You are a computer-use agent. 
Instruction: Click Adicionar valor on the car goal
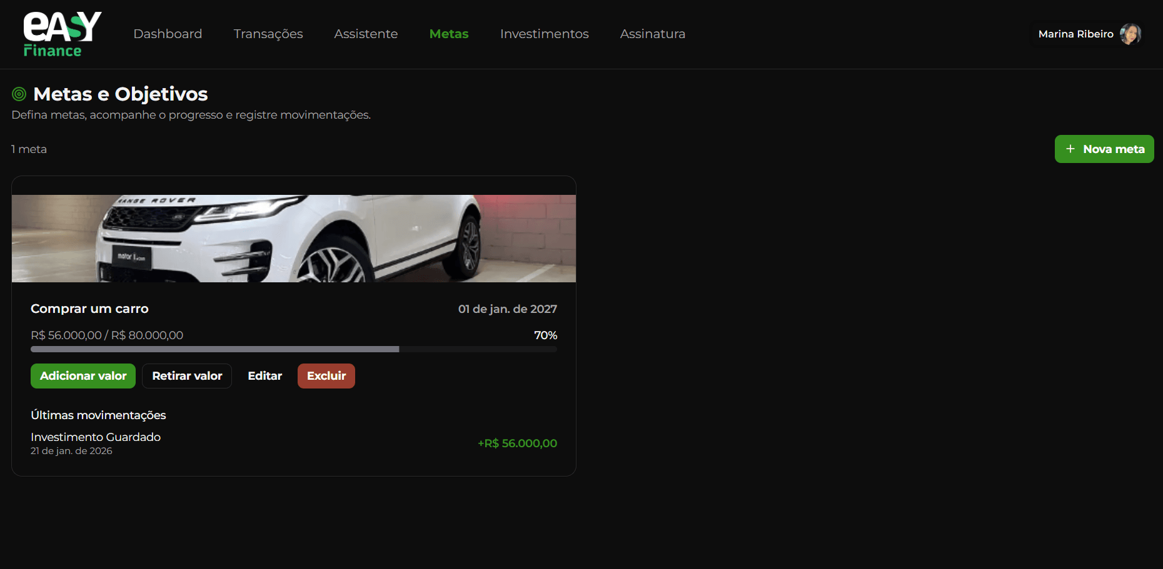pos(83,376)
